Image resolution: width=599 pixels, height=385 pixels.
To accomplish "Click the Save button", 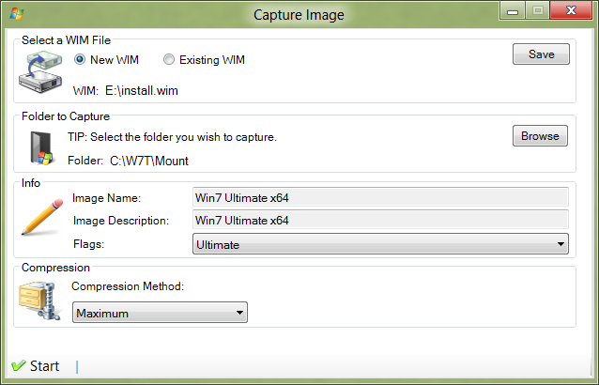I will [541, 54].
